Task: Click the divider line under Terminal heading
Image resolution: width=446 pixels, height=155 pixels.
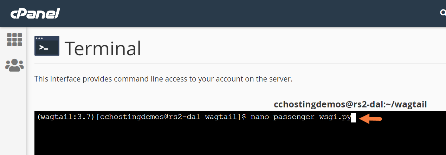Action: pyautogui.click(x=239, y=63)
